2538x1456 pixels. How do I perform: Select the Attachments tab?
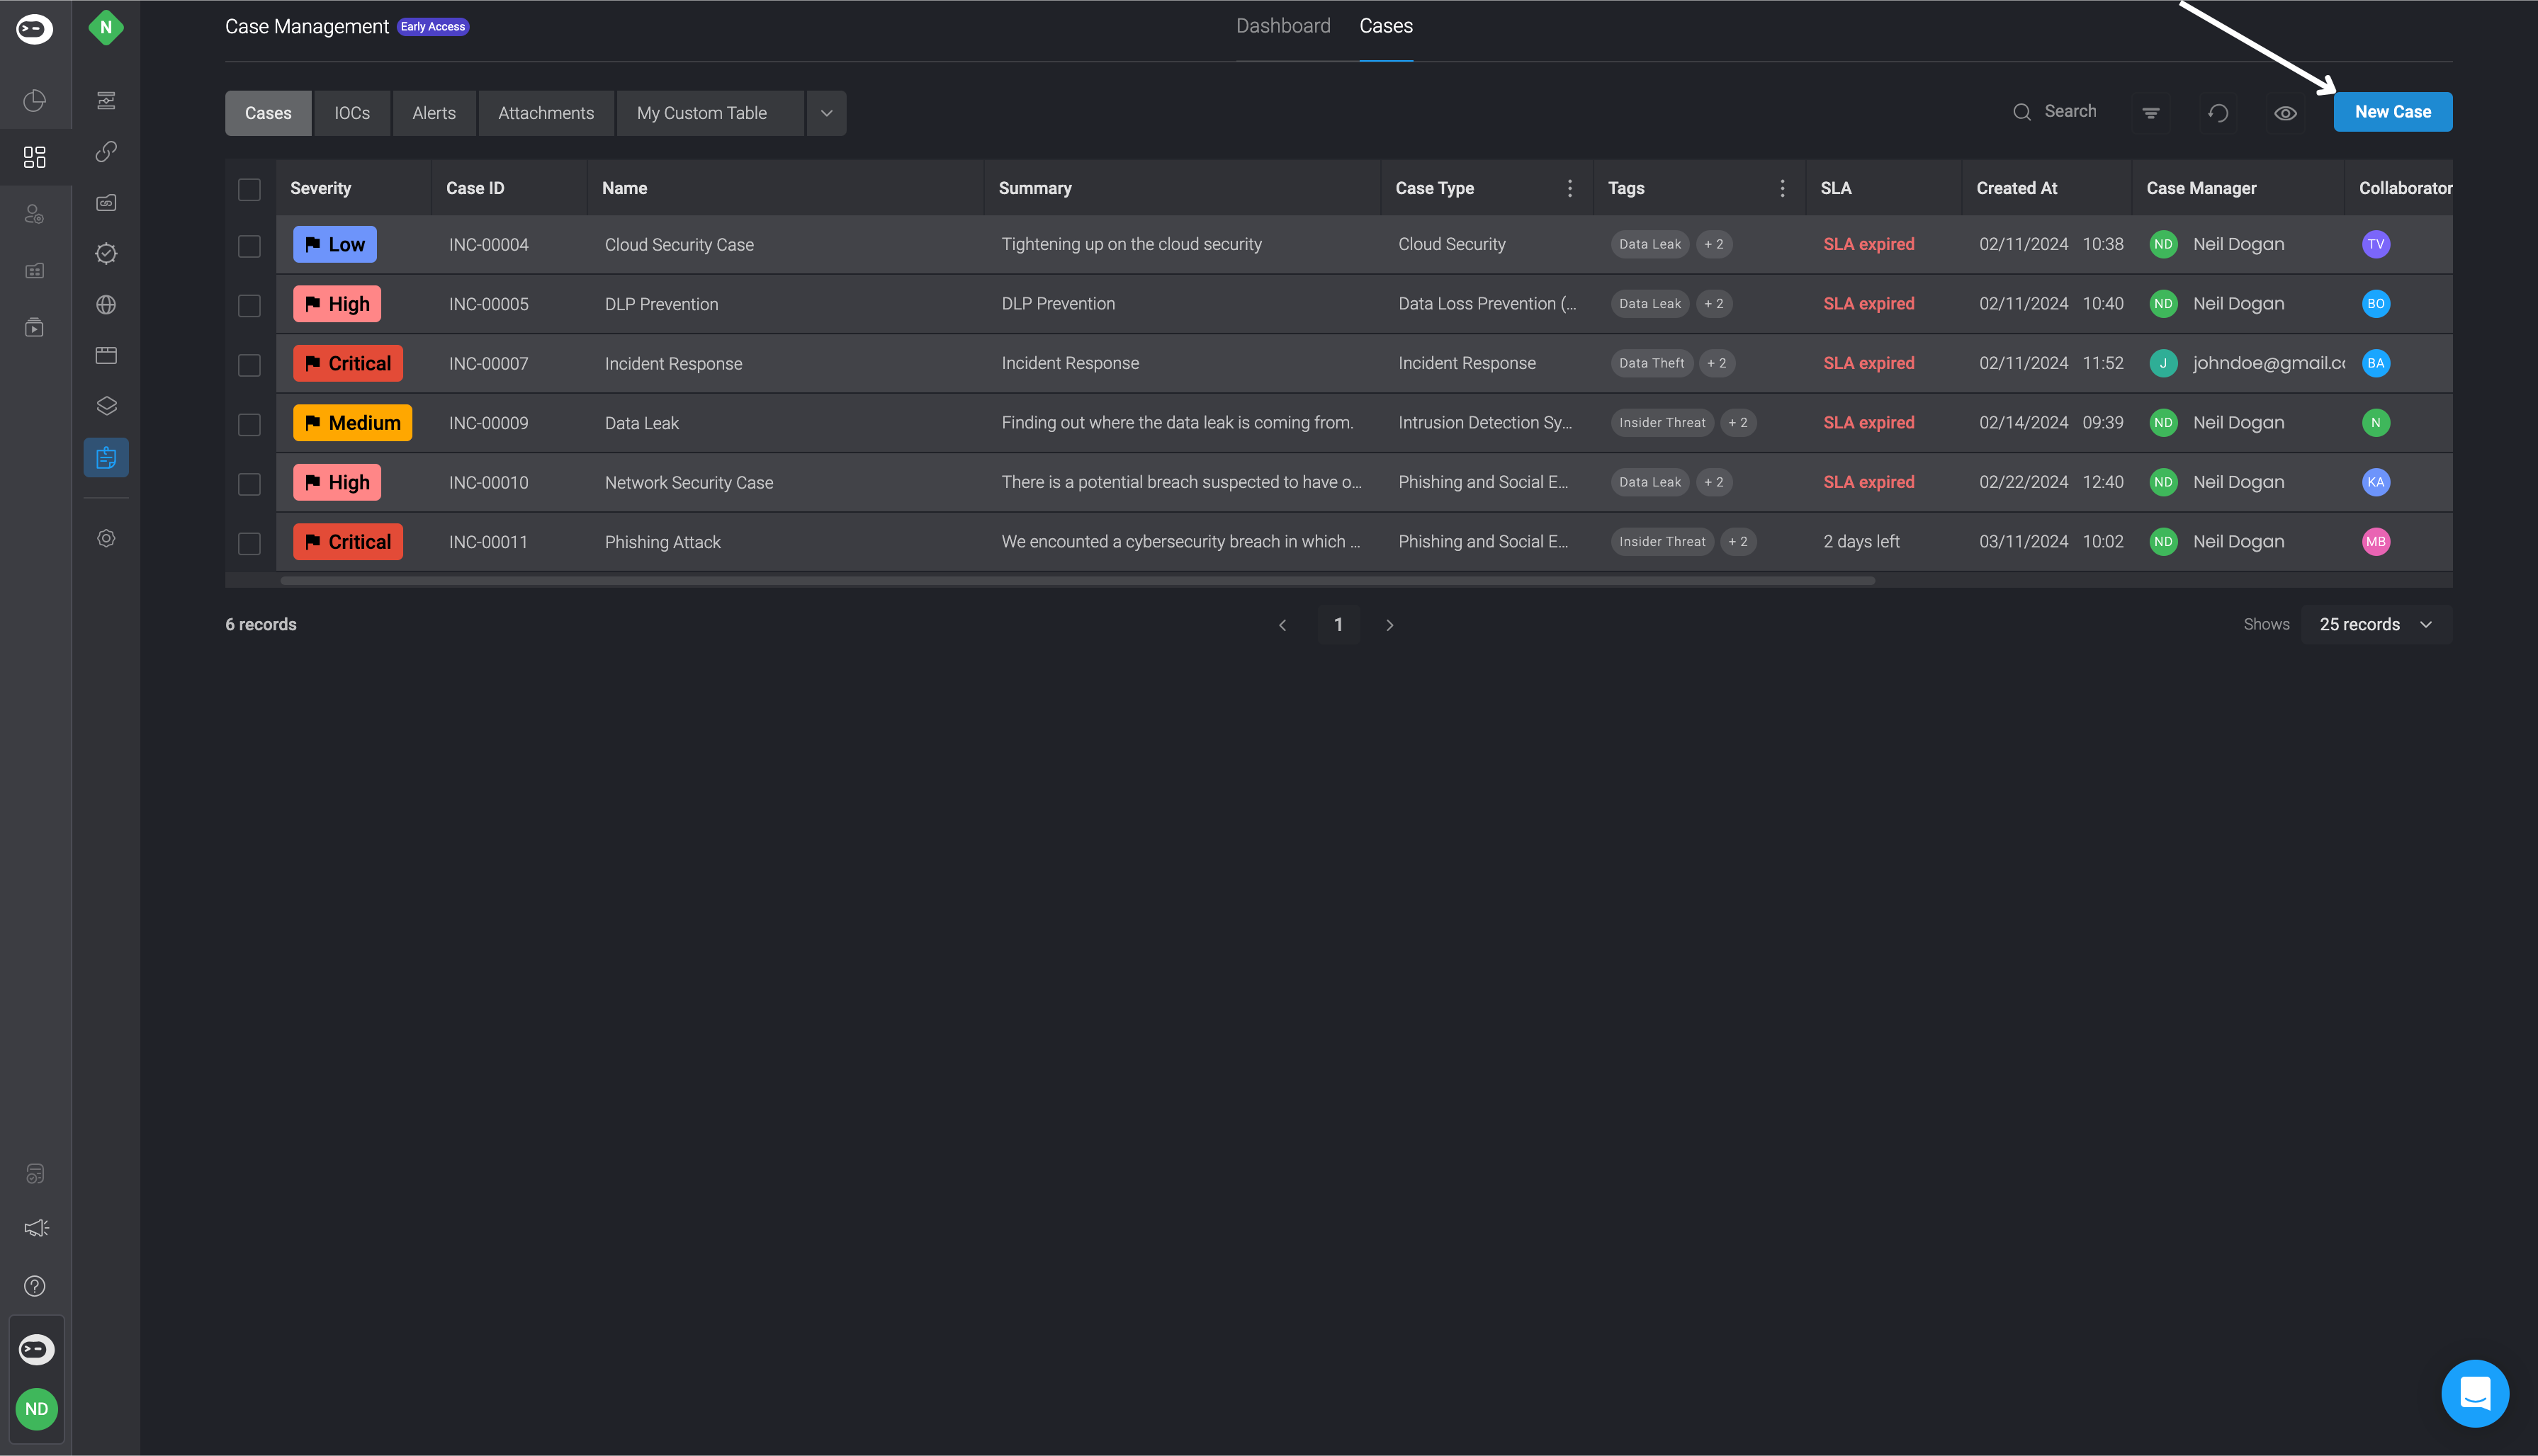(x=546, y=113)
